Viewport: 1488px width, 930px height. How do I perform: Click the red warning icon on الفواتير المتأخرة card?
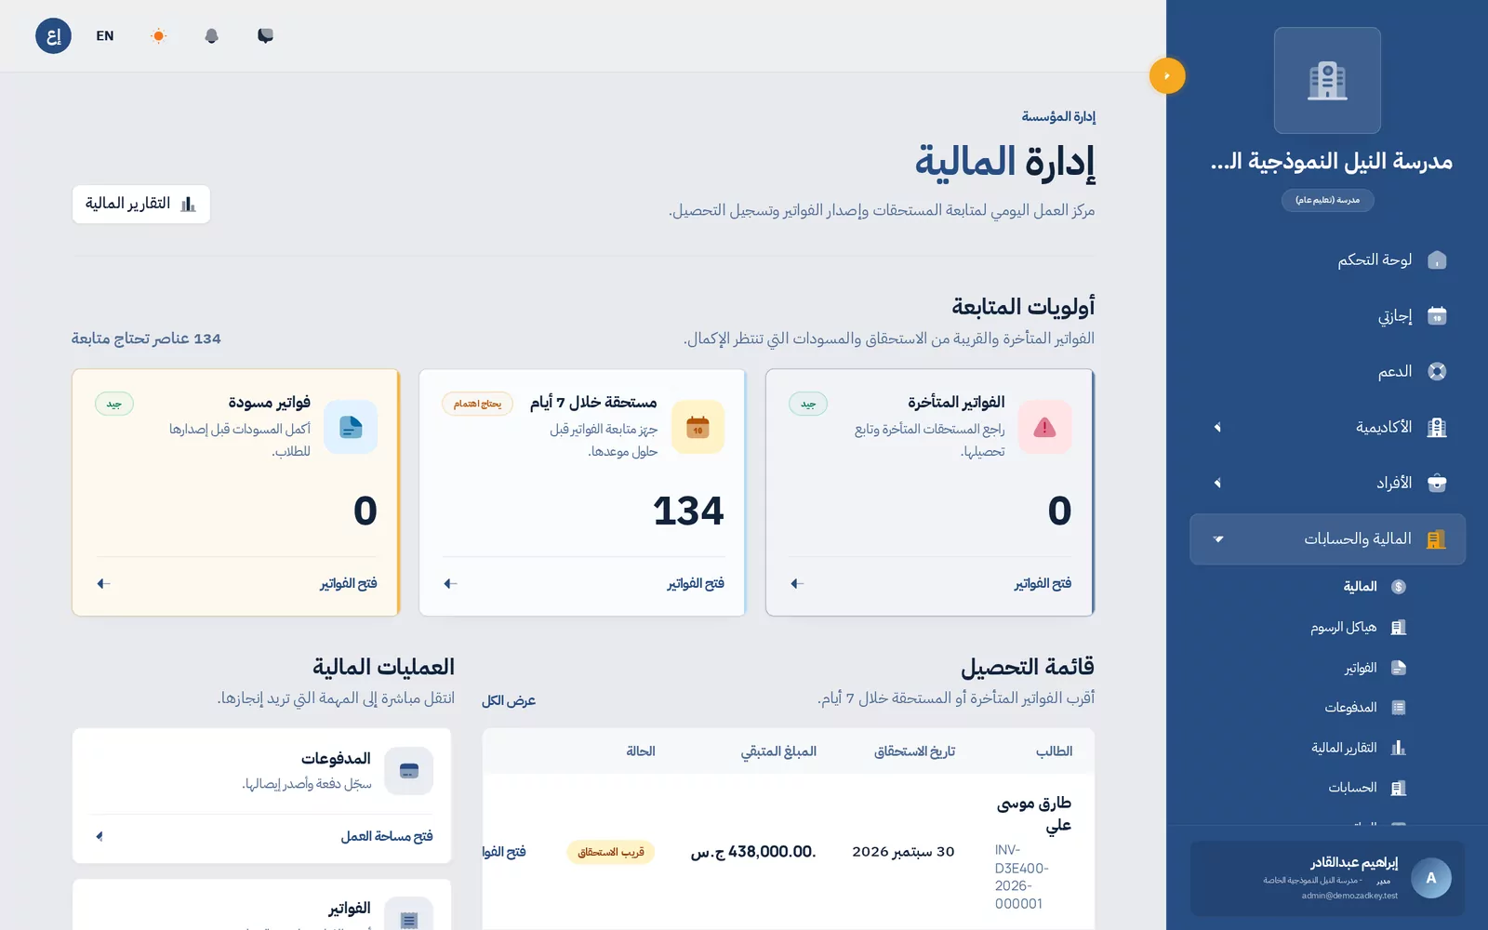(1044, 428)
